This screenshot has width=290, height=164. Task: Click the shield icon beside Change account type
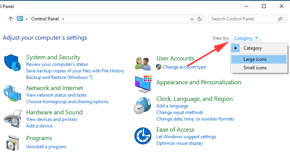coord(159,67)
